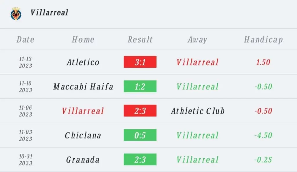Select the 1.50 handicap value
Viewport: 297px width, 172px height.
(x=263, y=62)
